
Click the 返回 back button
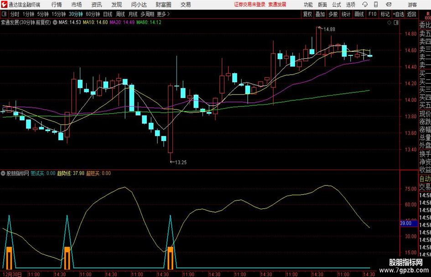coord(411,14)
